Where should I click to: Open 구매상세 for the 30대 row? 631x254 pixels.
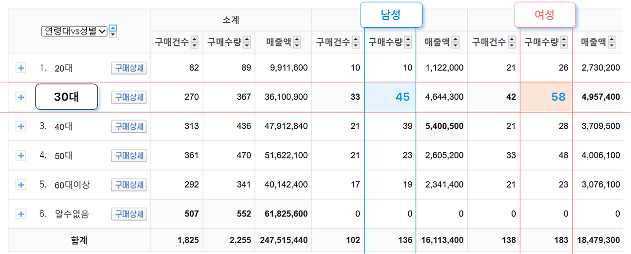click(129, 97)
